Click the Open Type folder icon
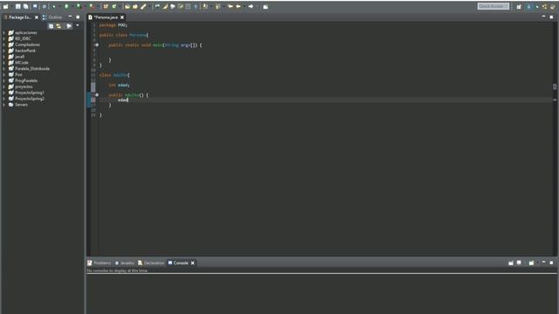Viewport: 559px width, 314px height. (128, 6)
